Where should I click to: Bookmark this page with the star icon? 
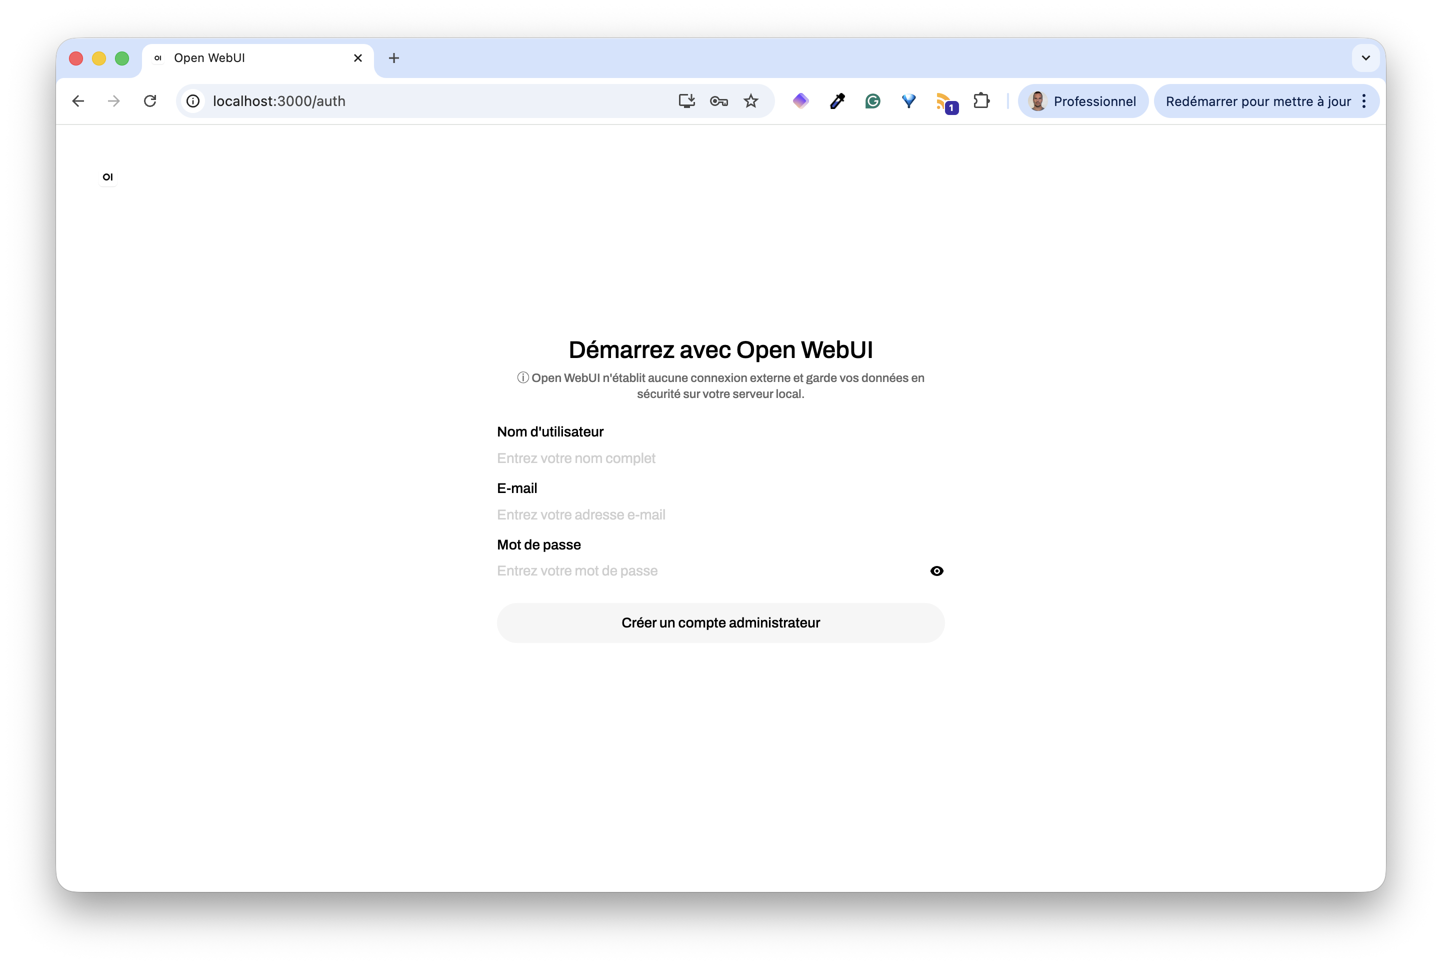click(750, 101)
